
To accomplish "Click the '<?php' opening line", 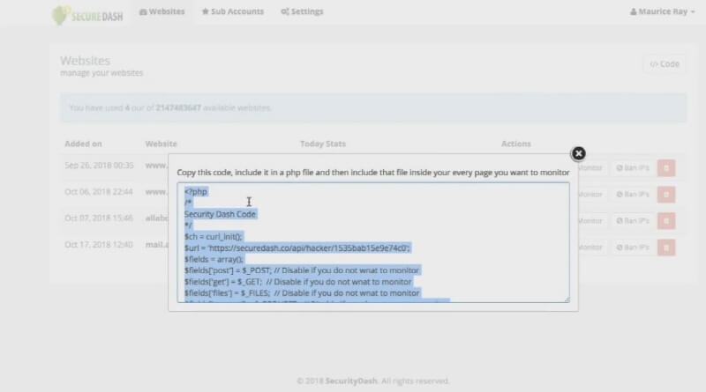I will (x=195, y=192).
